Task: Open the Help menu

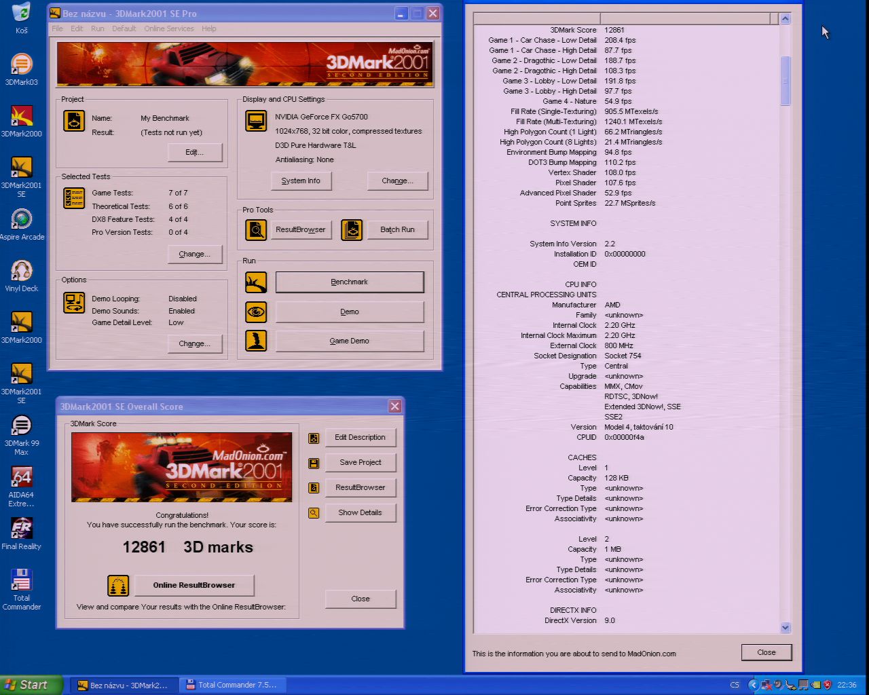Action: click(209, 29)
